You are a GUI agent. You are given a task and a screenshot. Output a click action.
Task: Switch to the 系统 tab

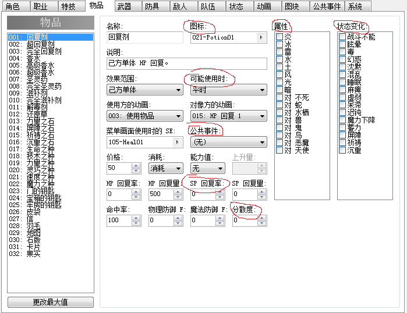(358, 6)
